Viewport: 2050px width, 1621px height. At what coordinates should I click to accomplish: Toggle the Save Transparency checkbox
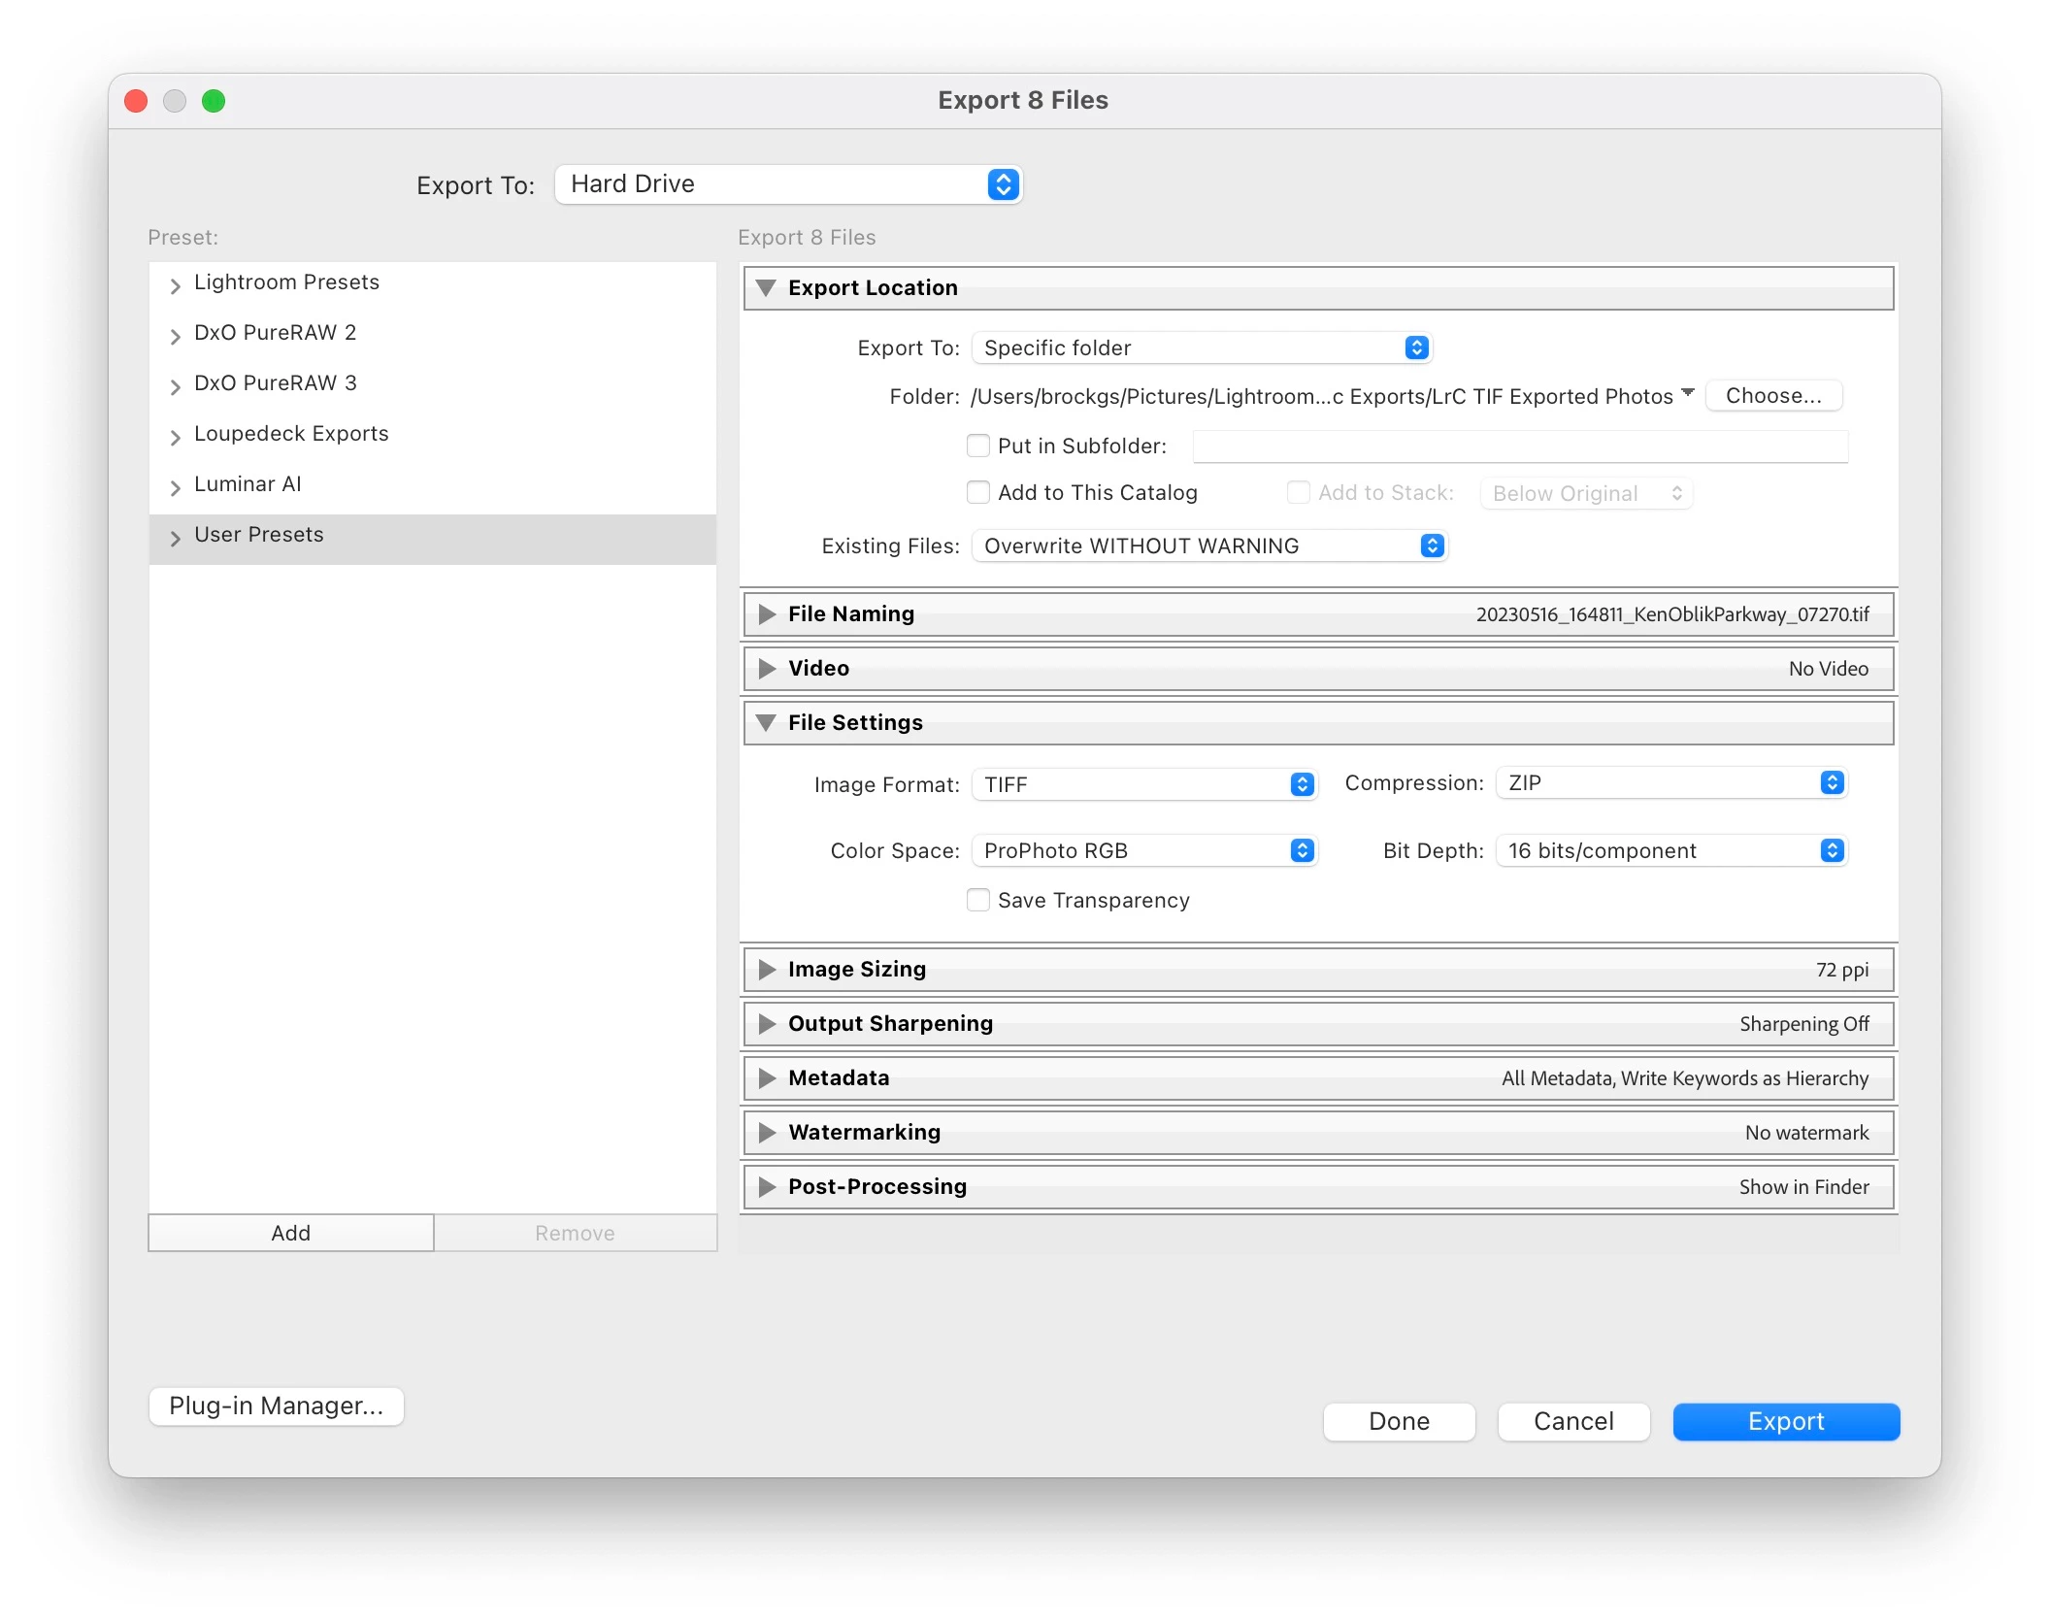(978, 901)
